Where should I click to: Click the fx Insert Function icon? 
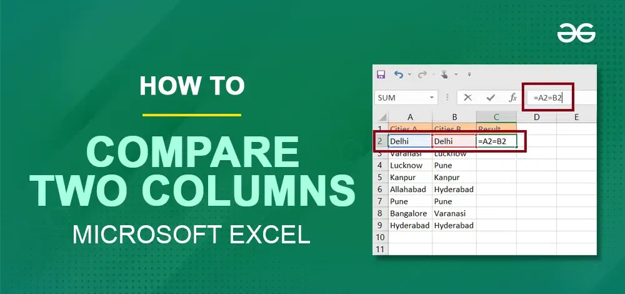513,98
